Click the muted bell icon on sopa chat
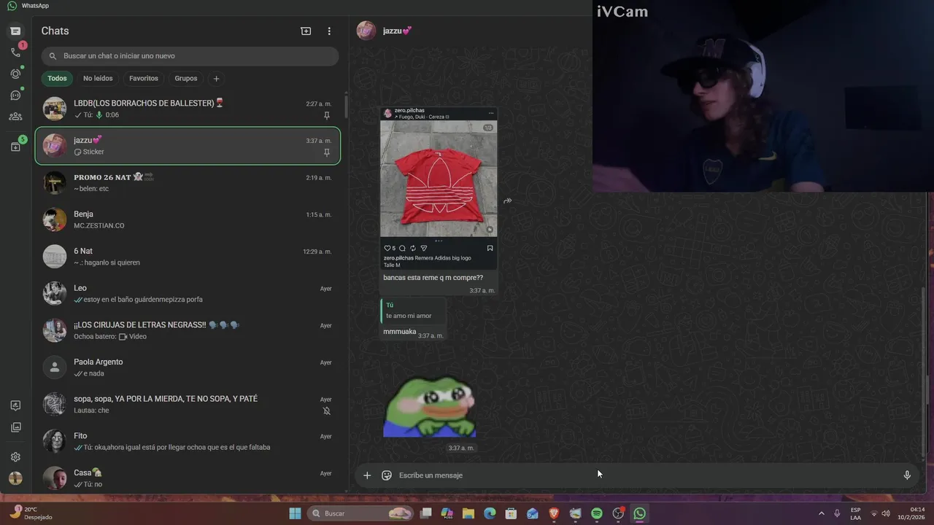 327,411
